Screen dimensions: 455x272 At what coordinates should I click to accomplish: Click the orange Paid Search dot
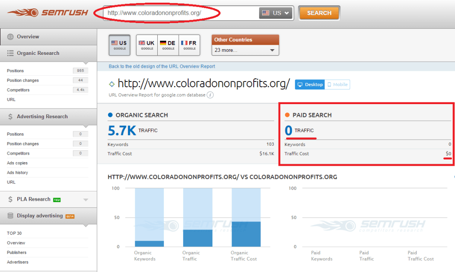point(287,115)
